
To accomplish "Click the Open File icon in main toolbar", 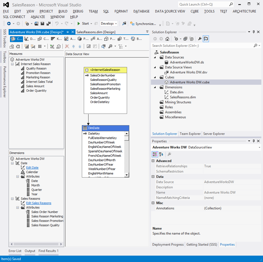I will pyautogui.click(x=36, y=24).
